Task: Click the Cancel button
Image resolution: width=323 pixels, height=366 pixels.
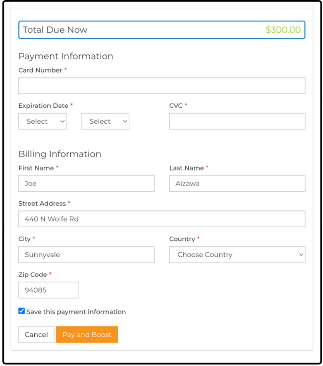Action: click(x=36, y=334)
